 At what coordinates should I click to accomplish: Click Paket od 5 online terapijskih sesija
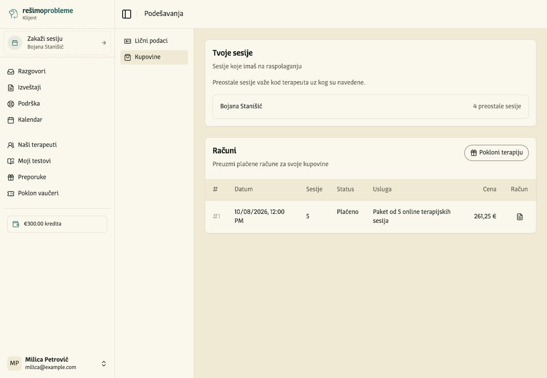411,217
